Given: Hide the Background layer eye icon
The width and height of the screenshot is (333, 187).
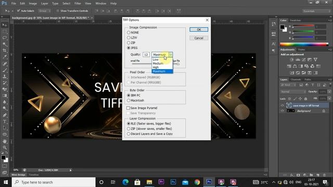Looking at the screenshot, I should (282, 111).
